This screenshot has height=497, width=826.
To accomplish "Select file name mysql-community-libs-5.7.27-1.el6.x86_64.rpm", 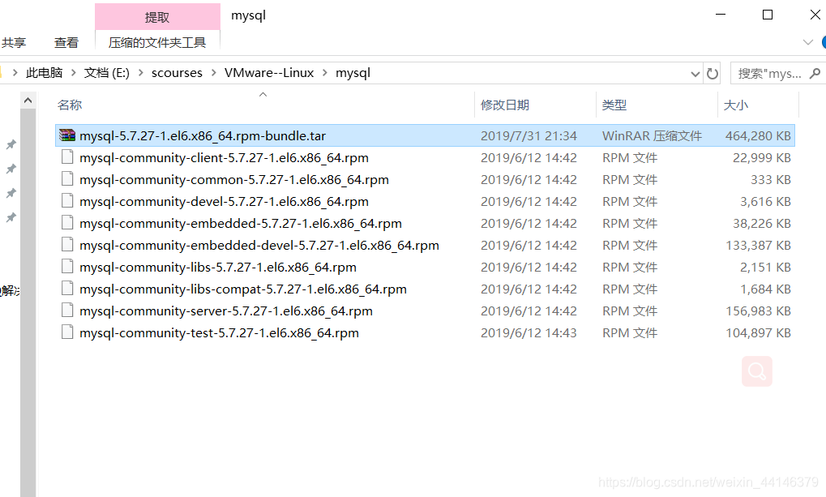I will (218, 268).
